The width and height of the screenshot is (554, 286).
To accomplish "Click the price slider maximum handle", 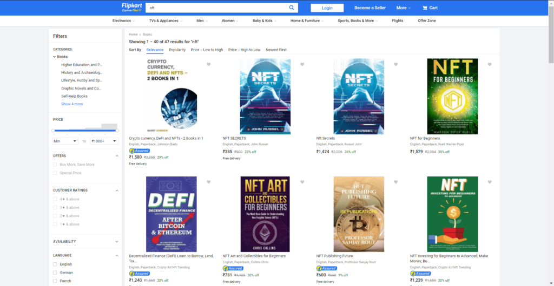I will pyautogui.click(x=117, y=131).
